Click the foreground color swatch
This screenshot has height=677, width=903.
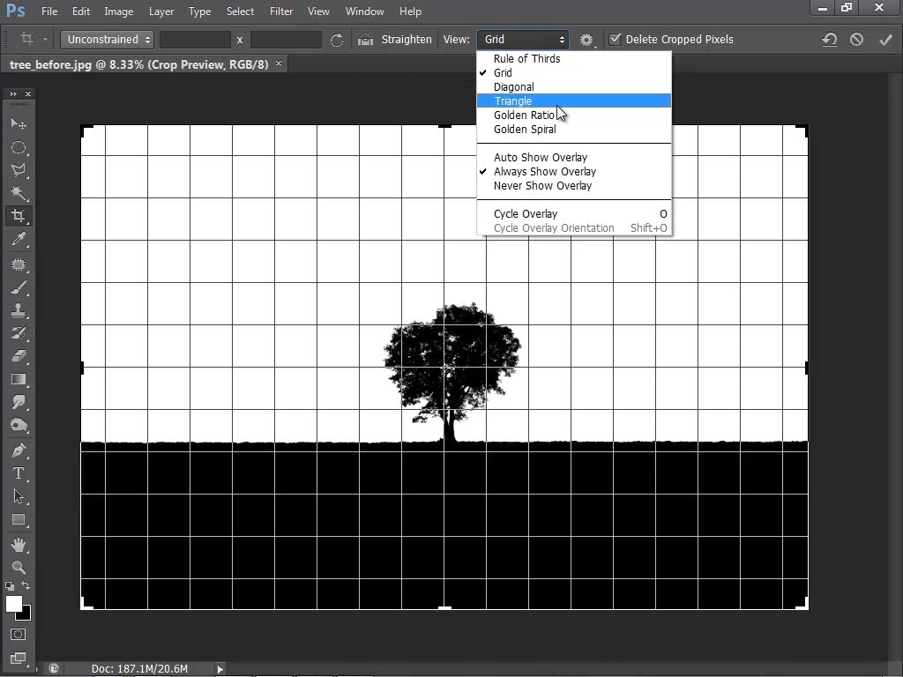pyautogui.click(x=14, y=604)
